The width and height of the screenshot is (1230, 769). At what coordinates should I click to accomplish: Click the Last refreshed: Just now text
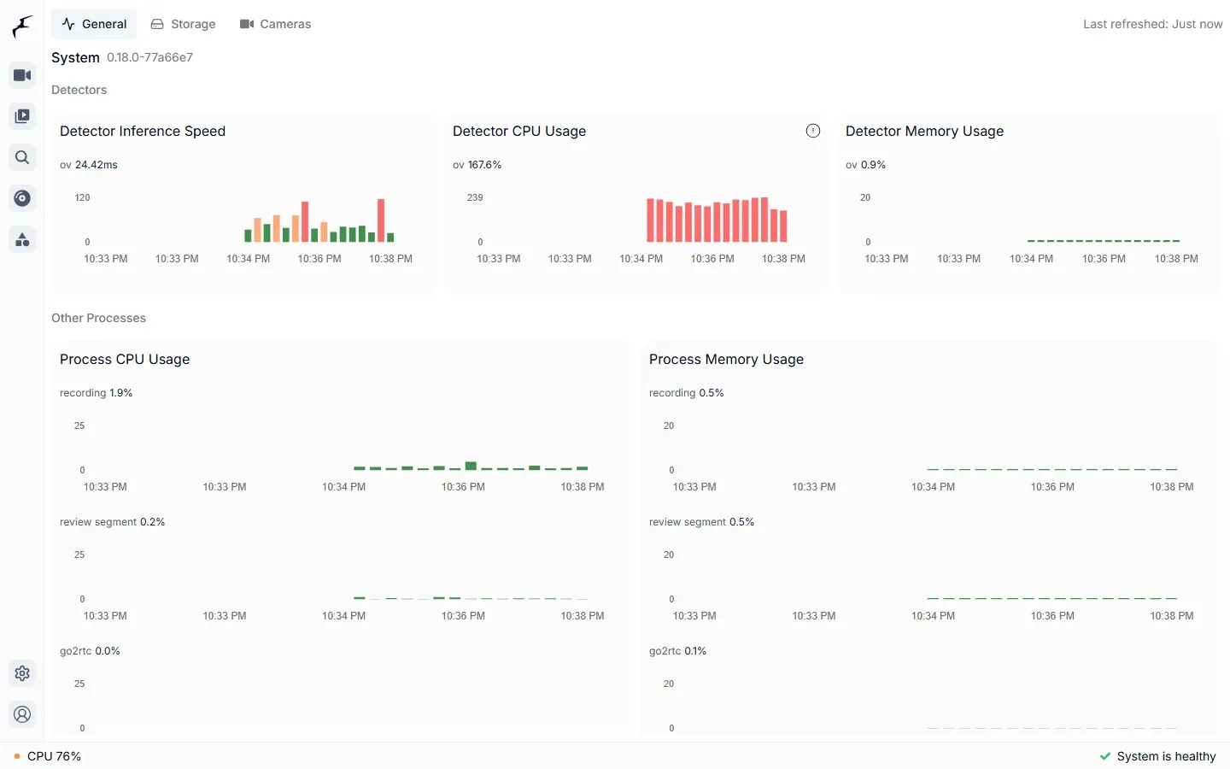coord(1153,24)
